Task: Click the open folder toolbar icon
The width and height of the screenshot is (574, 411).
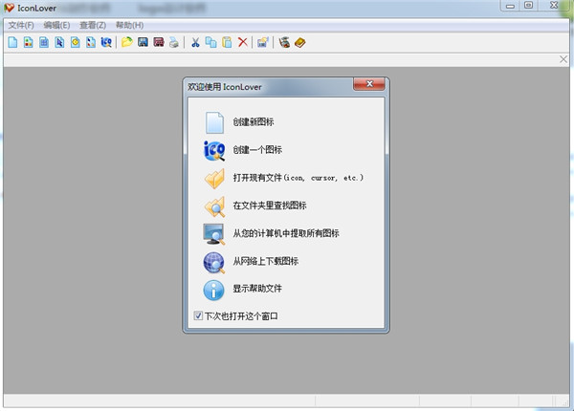Action: [x=126, y=43]
